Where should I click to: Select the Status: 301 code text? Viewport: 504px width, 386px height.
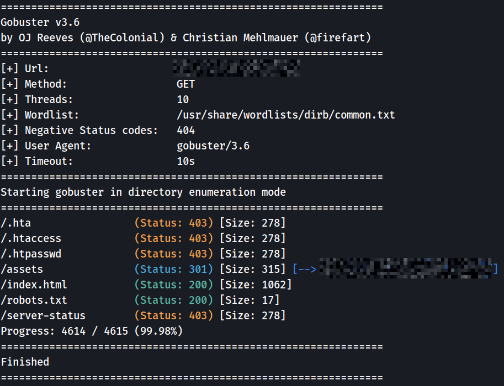pos(173,269)
